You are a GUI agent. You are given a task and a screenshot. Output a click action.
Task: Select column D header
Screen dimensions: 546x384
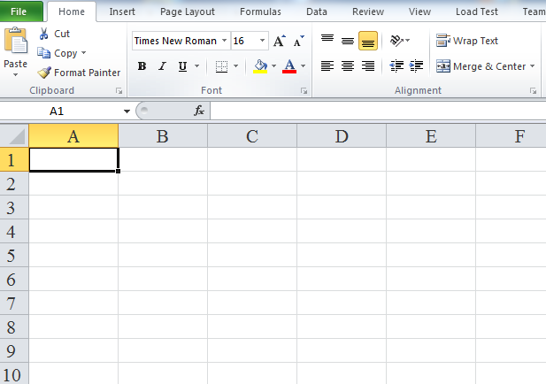pyautogui.click(x=342, y=135)
